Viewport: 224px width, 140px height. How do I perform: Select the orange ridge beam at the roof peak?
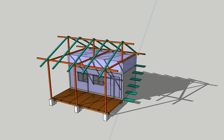point(96,40)
